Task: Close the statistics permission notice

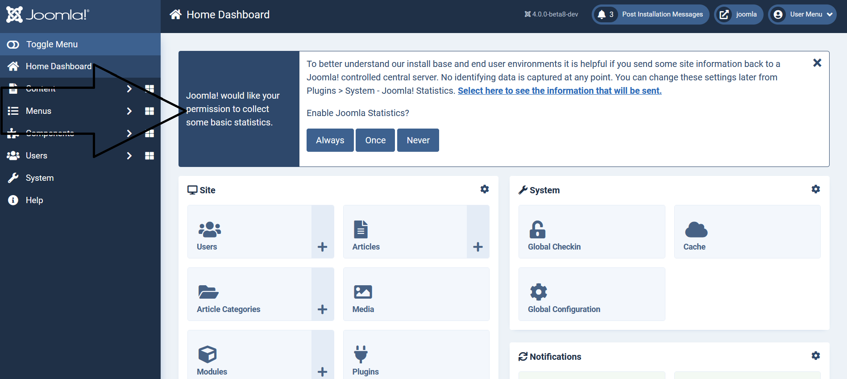Action: [817, 63]
